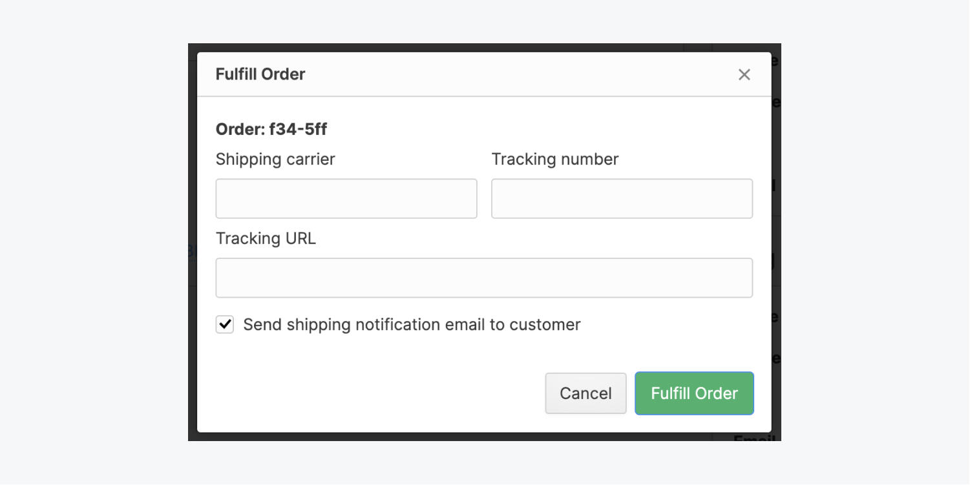Uncheck Send shipping notification email checkbox
The width and height of the screenshot is (970, 485).
click(x=225, y=324)
